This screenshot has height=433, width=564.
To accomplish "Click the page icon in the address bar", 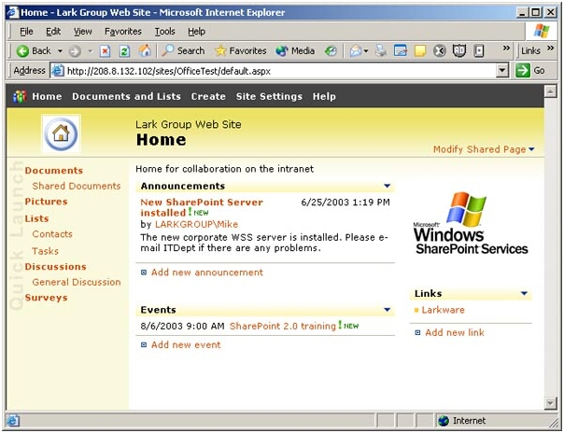I will (57, 70).
